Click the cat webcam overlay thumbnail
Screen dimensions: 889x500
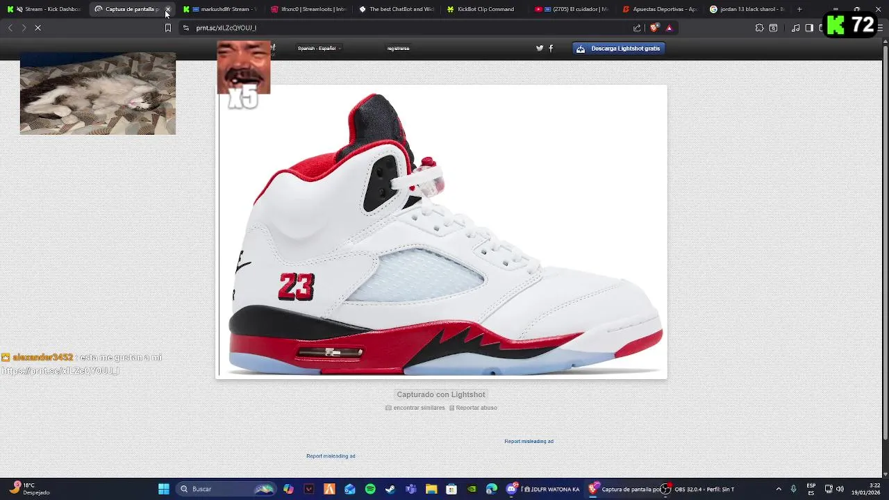98,93
